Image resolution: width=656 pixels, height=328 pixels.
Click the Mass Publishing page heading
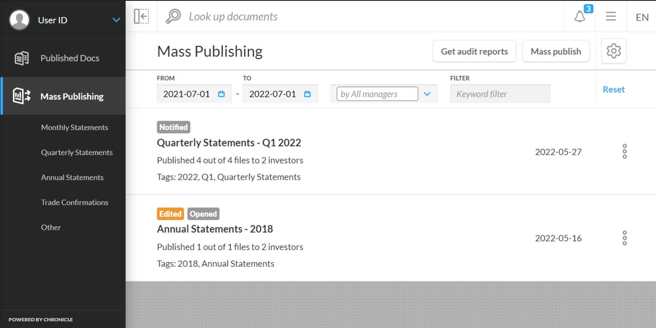pos(210,51)
